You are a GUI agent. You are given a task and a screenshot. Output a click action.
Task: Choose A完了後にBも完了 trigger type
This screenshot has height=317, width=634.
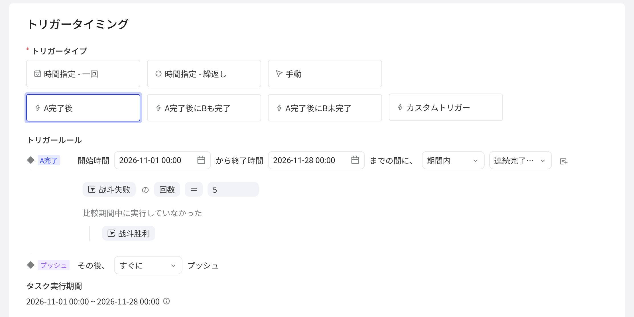pyautogui.click(x=204, y=108)
